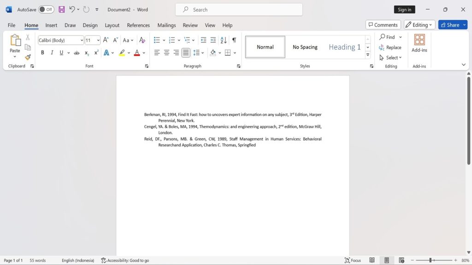Toggle Justify alignment
The width and height of the screenshot is (472, 265).
(186, 53)
